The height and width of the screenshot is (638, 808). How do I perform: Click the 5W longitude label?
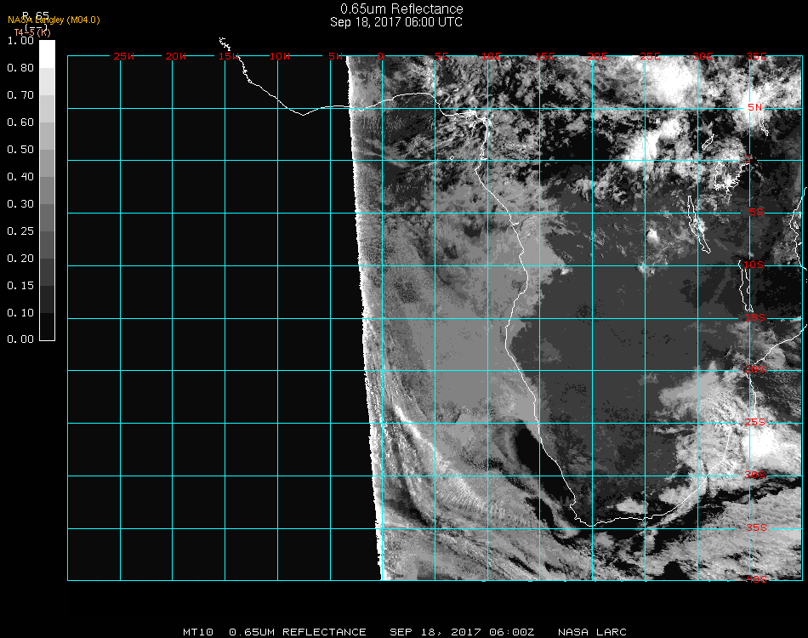335,56
